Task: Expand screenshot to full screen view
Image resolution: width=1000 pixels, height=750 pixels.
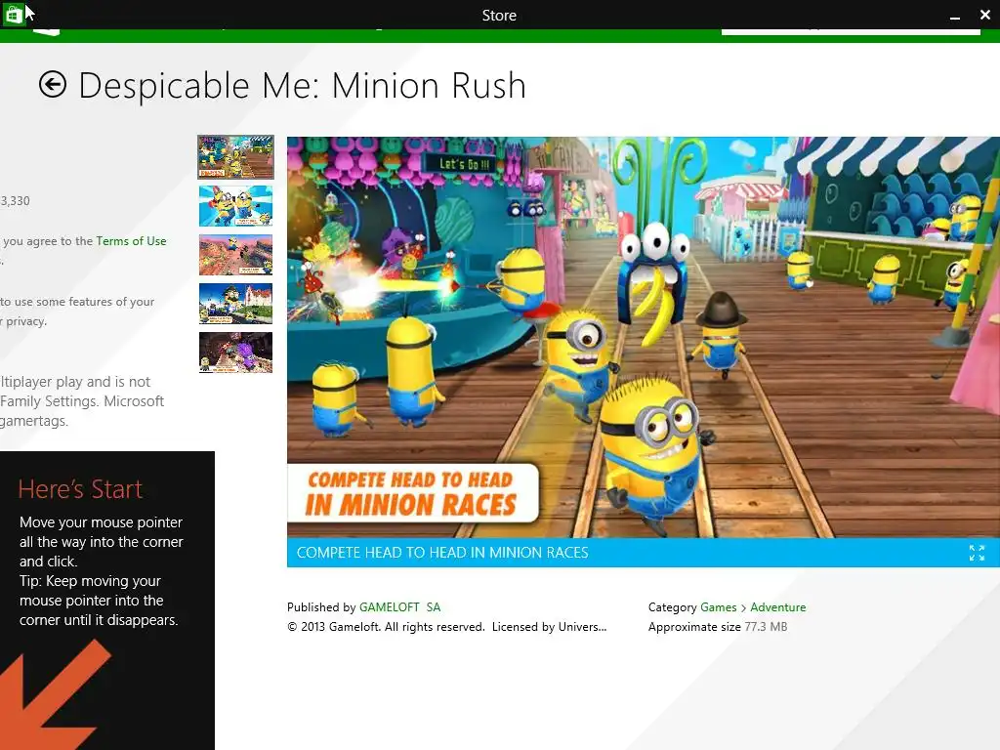Action: 977,553
